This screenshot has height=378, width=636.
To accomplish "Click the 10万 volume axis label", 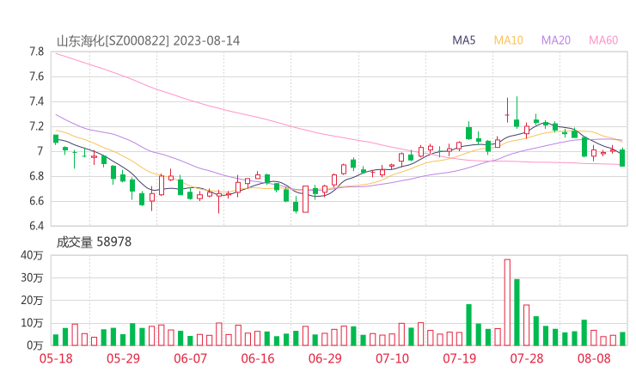I will point(34,323).
